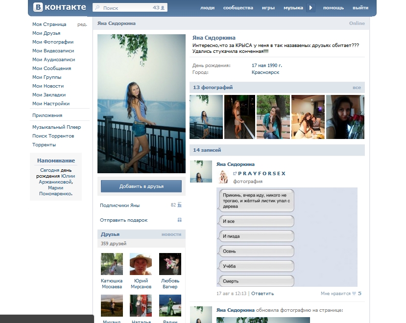Open the сообщества menu item
The image size is (406, 323).
(238, 8)
